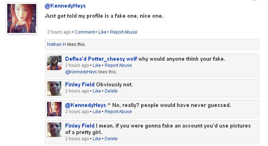Comment on the main post
Screen dimensions: 268x146
pos(84,32)
